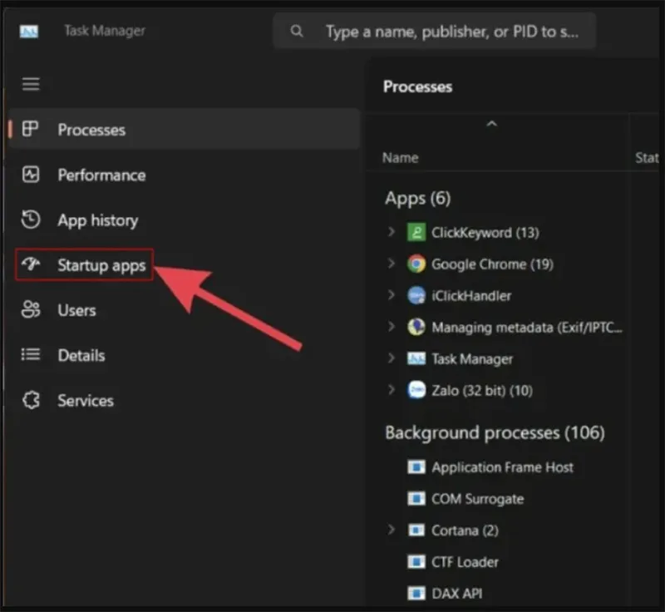Switch to the Processes page
The image size is (665, 612).
184,129
